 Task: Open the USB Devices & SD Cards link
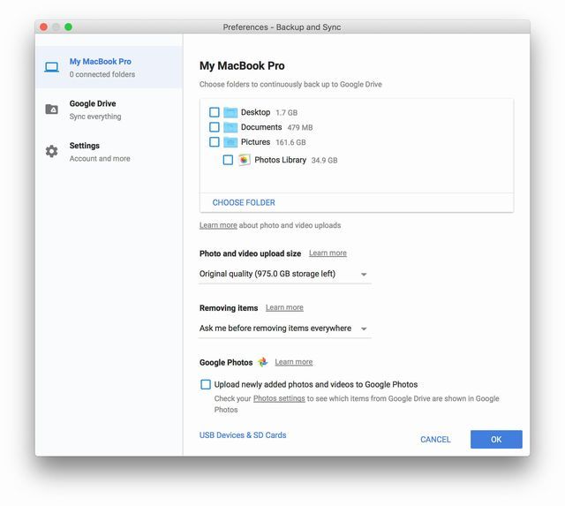click(243, 435)
